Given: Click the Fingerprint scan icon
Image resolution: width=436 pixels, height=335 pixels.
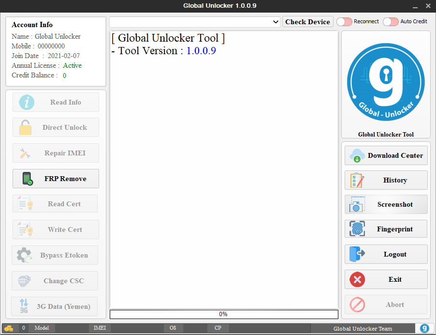Looking at the screenshot, I should [357, 228].
